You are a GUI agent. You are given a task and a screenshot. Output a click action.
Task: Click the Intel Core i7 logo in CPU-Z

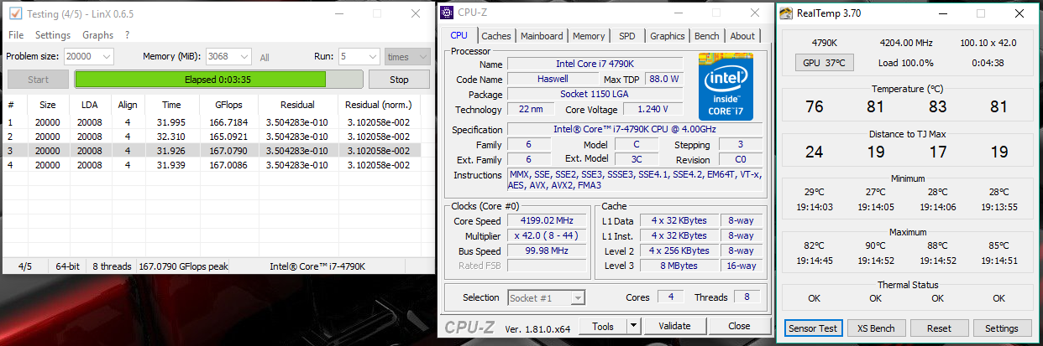coord(726,86)
